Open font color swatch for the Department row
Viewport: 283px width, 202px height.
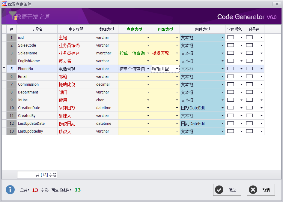point(231,92)
